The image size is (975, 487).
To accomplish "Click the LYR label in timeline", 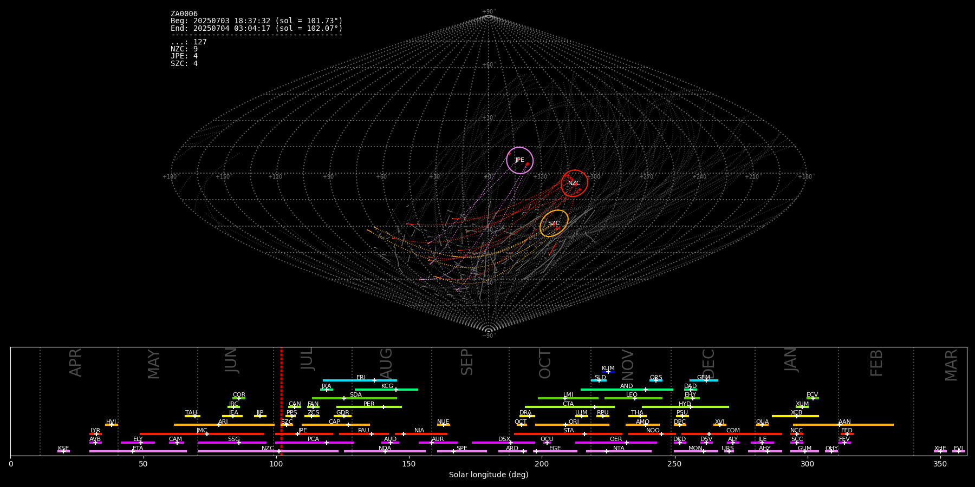I will (95, 431).
